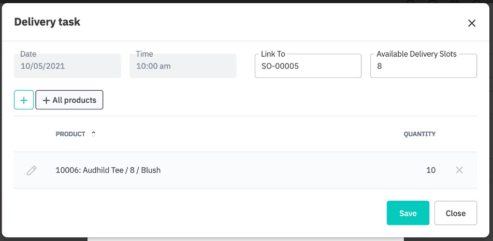
Task: Open the Available Delivery Slots field
Action: pyautogui.click(x=423, y=67)
